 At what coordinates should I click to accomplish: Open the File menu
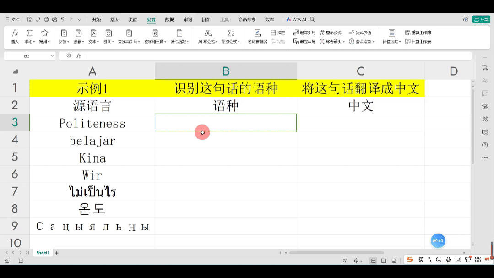pyautogui.click(x=13, y=20)
